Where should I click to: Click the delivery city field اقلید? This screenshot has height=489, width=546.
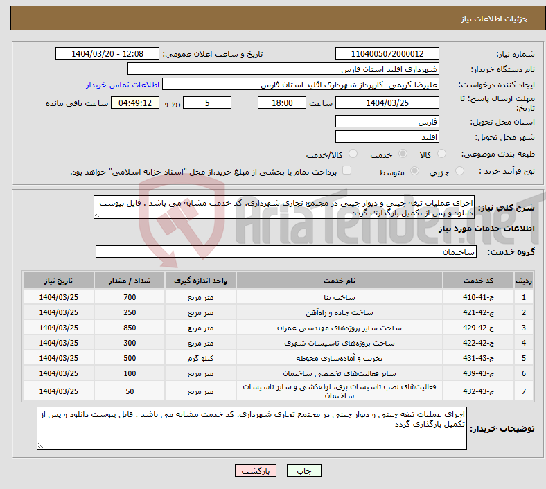coord(387,136)
